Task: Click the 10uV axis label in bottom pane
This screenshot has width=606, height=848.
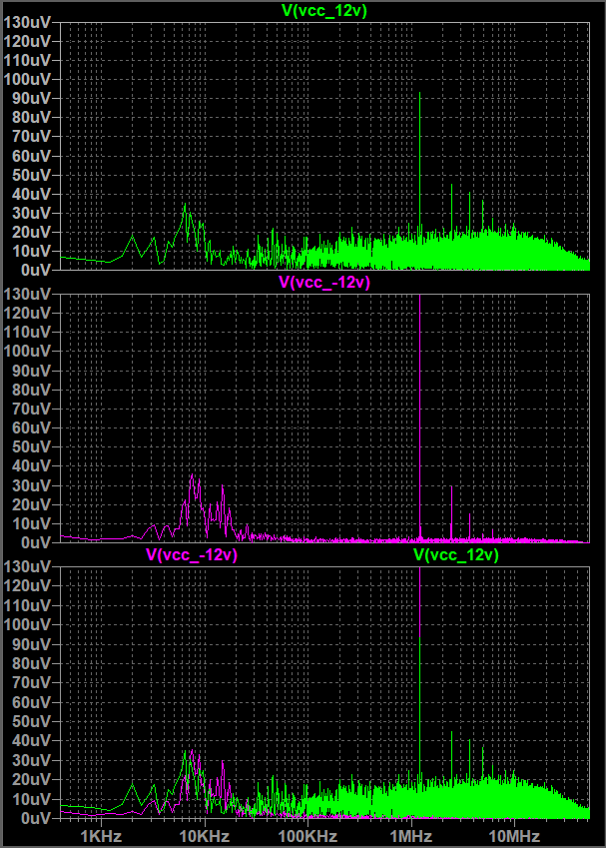Action: (31, 799)
